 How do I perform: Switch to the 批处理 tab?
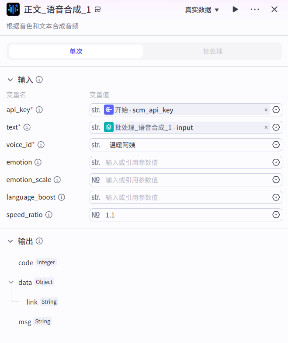click(x=212, y=51)
